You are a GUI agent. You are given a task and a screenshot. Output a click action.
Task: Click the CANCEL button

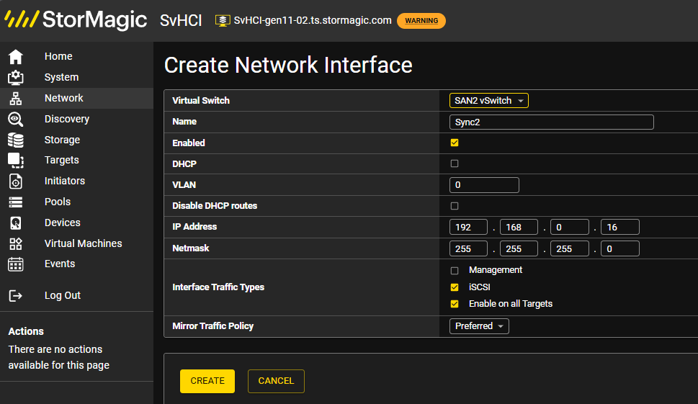276,381
